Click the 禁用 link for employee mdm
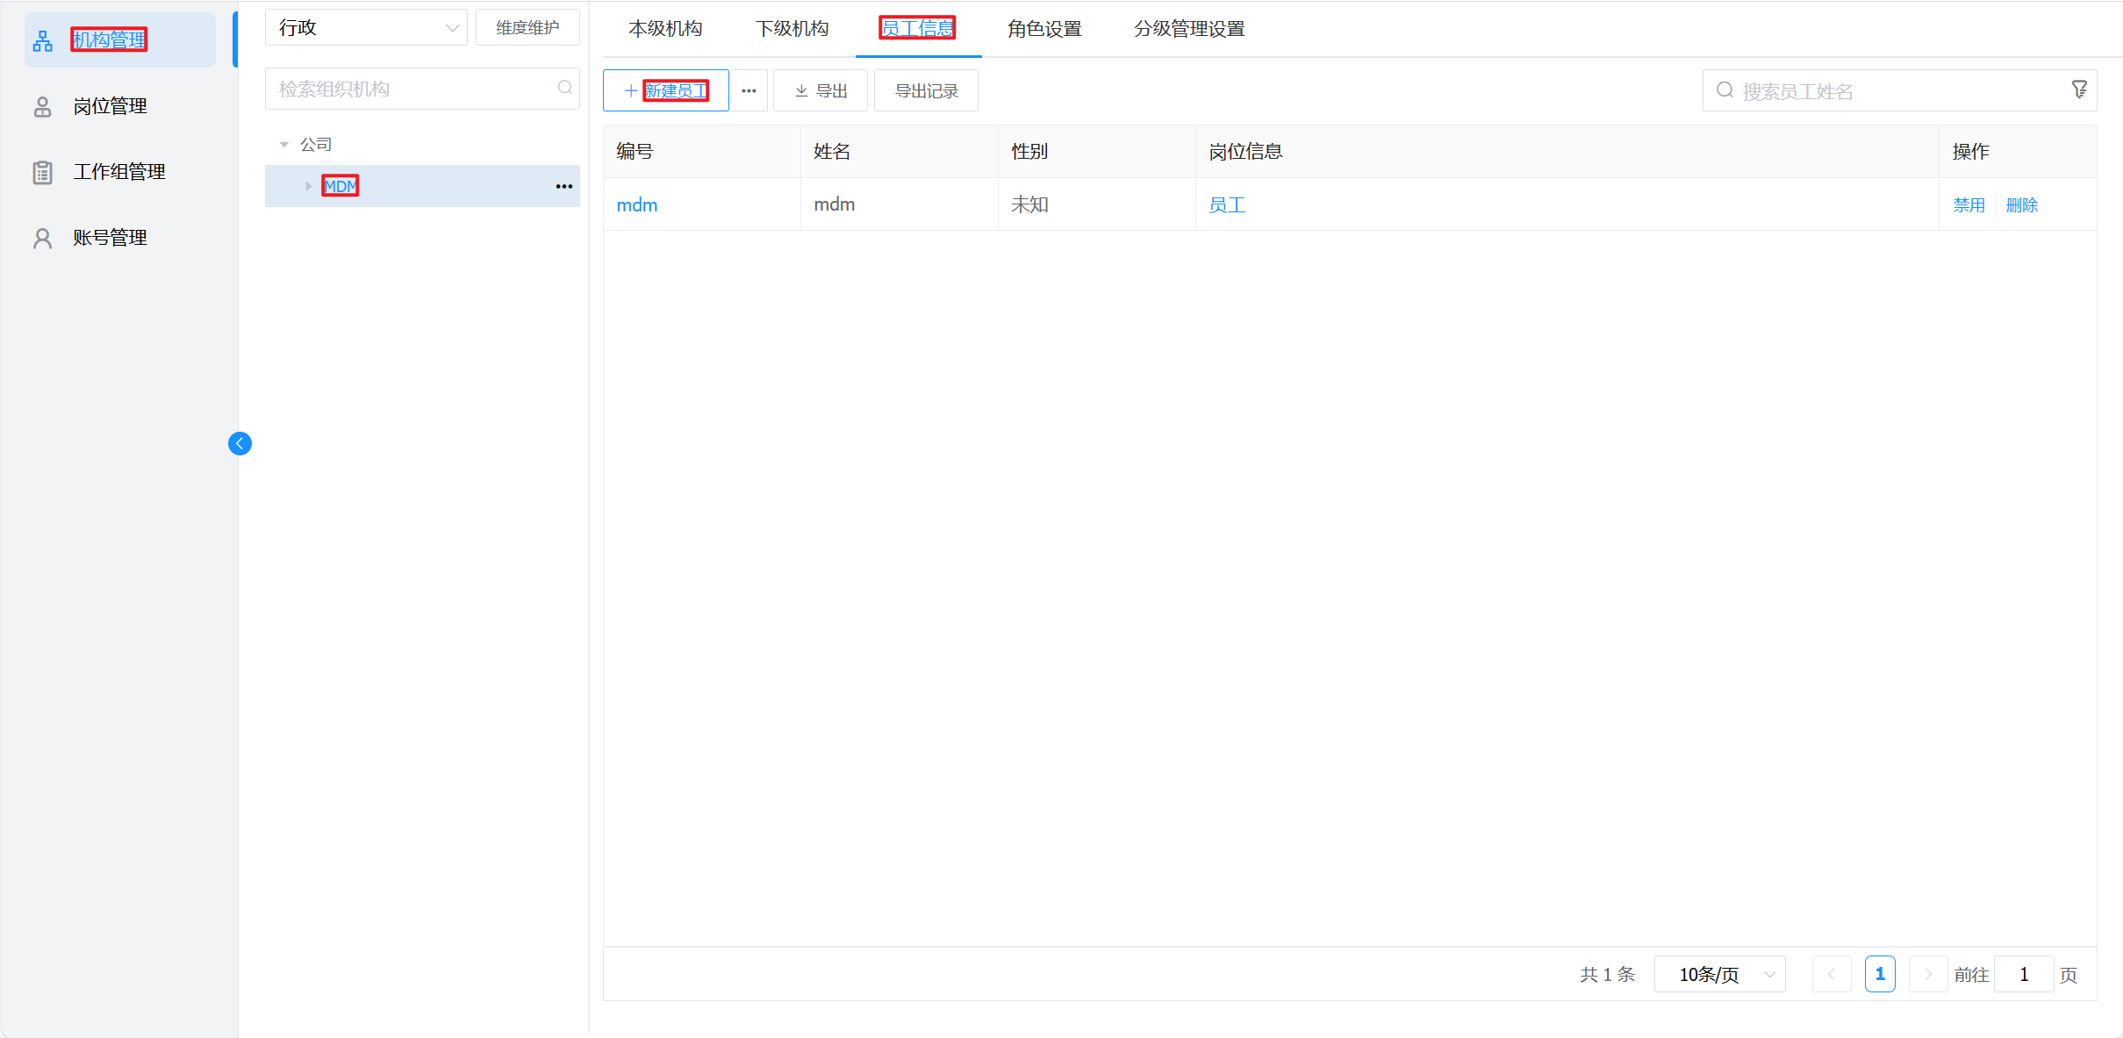2123x1038 pixels. [x=1969, y=205]
